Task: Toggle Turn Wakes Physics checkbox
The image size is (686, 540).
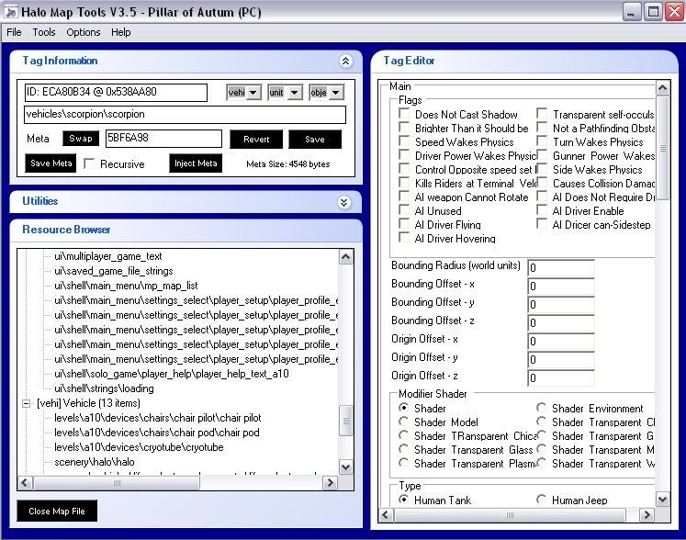Action: pos(542,141)
